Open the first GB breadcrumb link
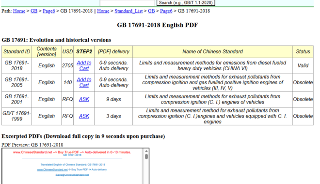The width and height of the screenshot is (320, 184). coord(34,11)
